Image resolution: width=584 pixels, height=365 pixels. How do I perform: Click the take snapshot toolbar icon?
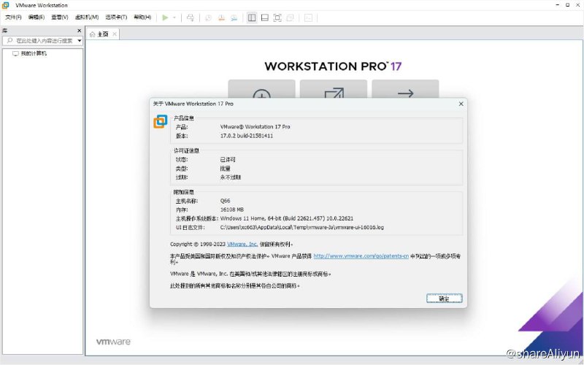coord(208,17)
